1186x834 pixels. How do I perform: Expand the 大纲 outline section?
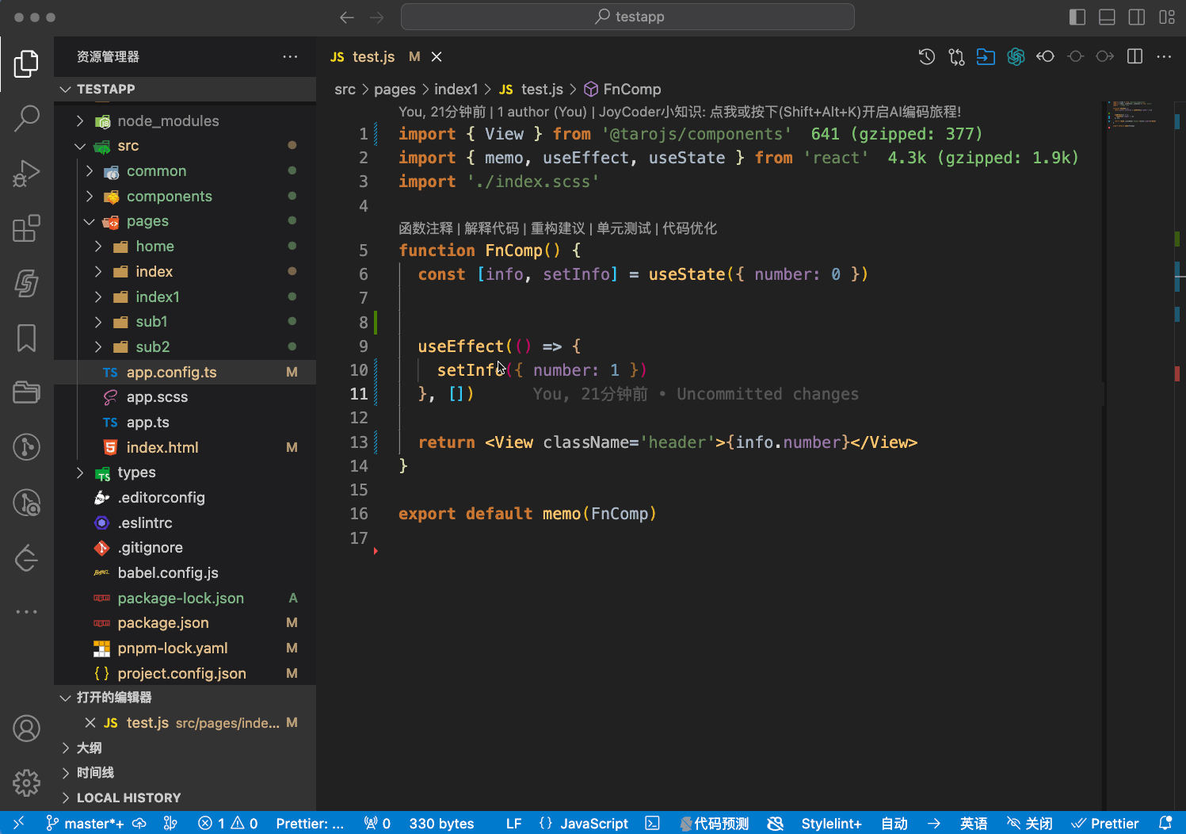(185, 748)
